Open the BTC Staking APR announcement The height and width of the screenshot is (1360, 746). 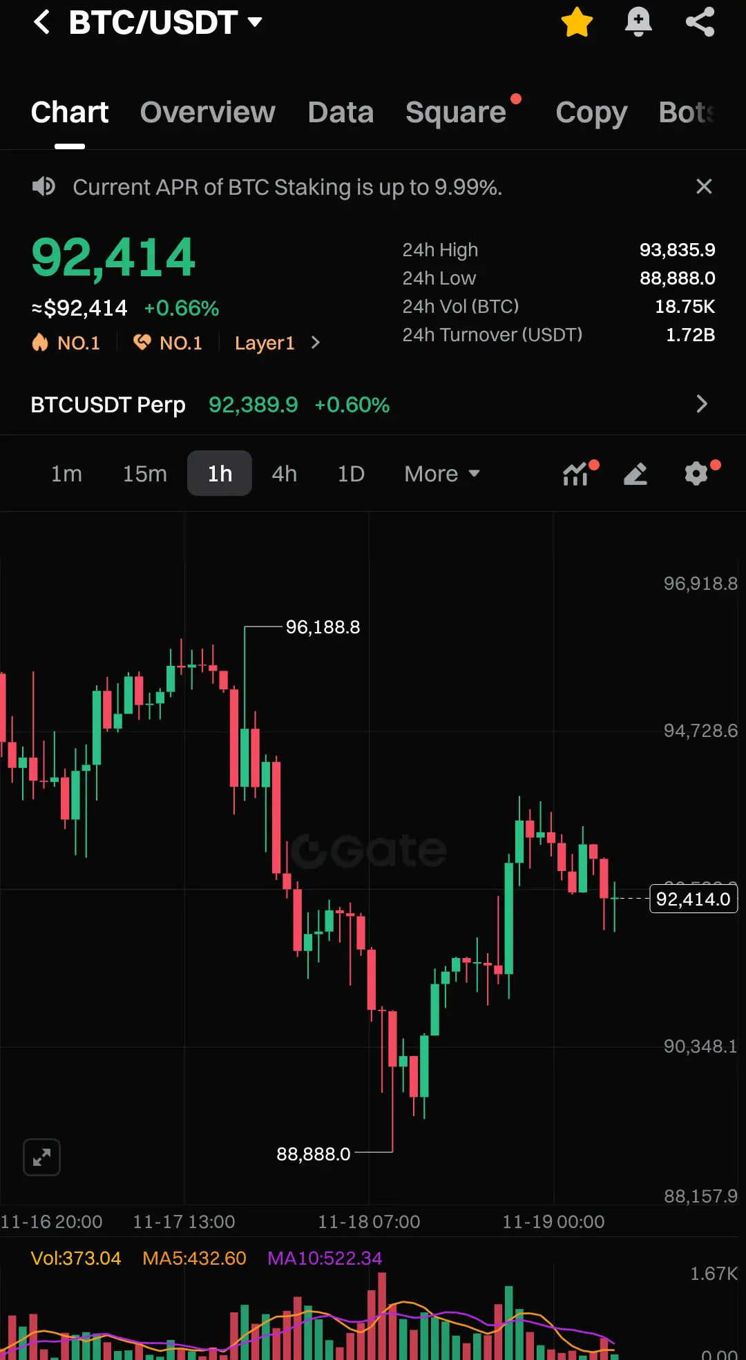pos(287,187)
